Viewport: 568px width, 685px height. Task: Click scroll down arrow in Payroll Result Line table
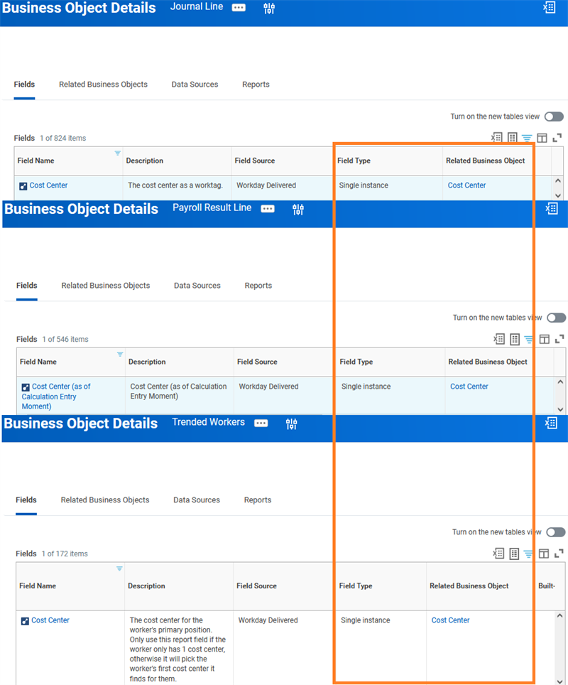point(561,409)
